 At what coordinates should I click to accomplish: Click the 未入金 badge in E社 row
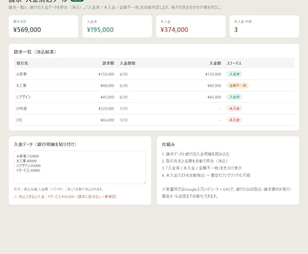234,120
